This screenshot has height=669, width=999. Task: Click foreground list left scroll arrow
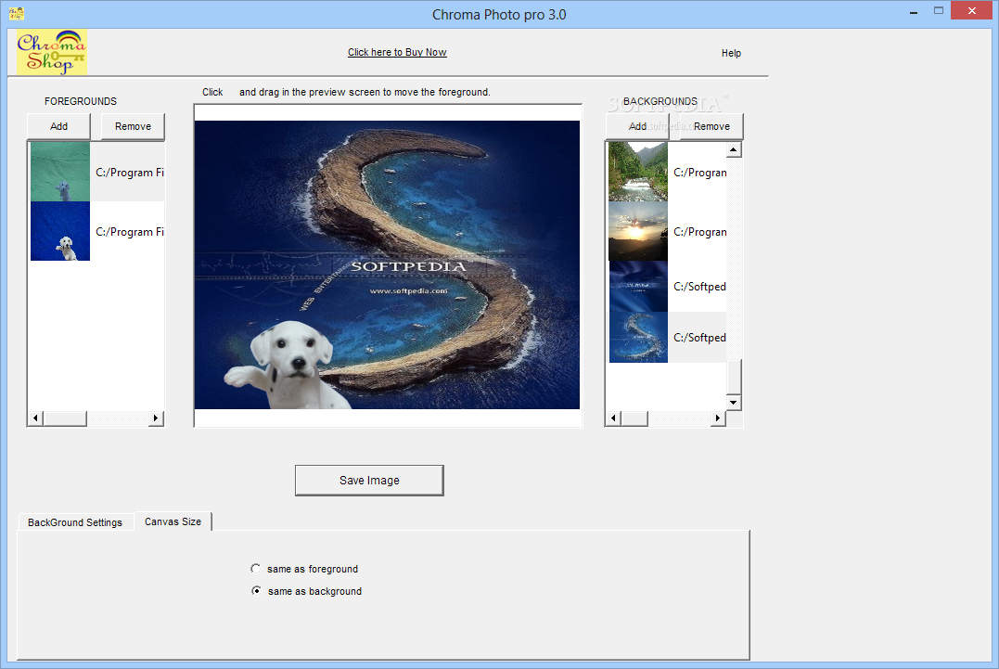(35, 418)
